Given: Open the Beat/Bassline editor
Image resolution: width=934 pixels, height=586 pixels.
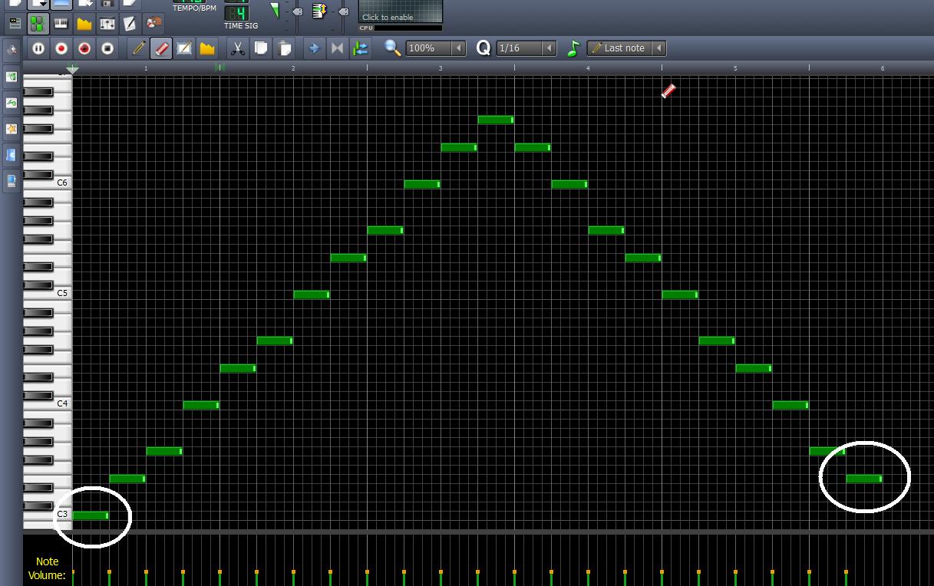Looking at the screenshot, I should pyautogui.click(x=37, y=23).
